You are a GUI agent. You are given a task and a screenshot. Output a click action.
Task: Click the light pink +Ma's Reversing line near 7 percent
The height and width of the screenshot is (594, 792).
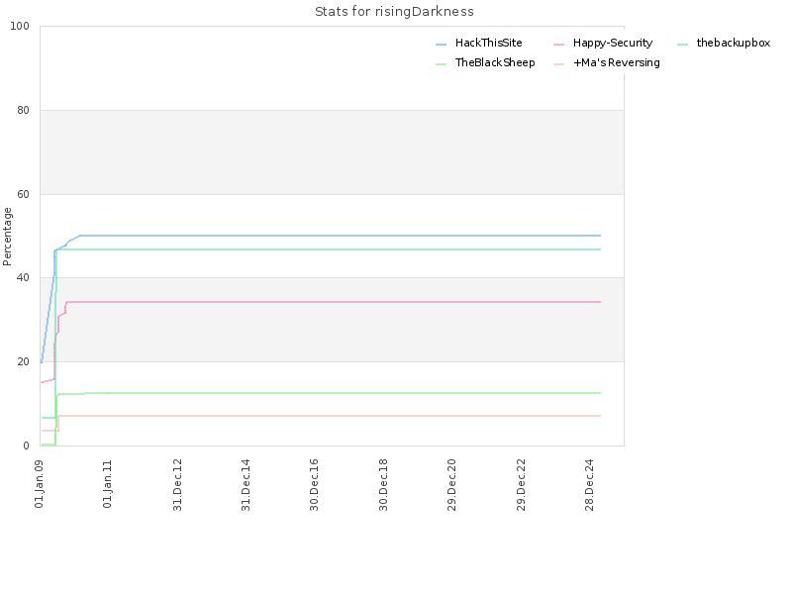(329, 416)
